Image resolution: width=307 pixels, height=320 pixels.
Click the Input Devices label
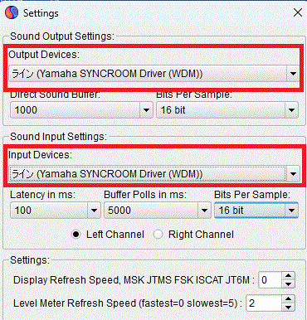40,155
